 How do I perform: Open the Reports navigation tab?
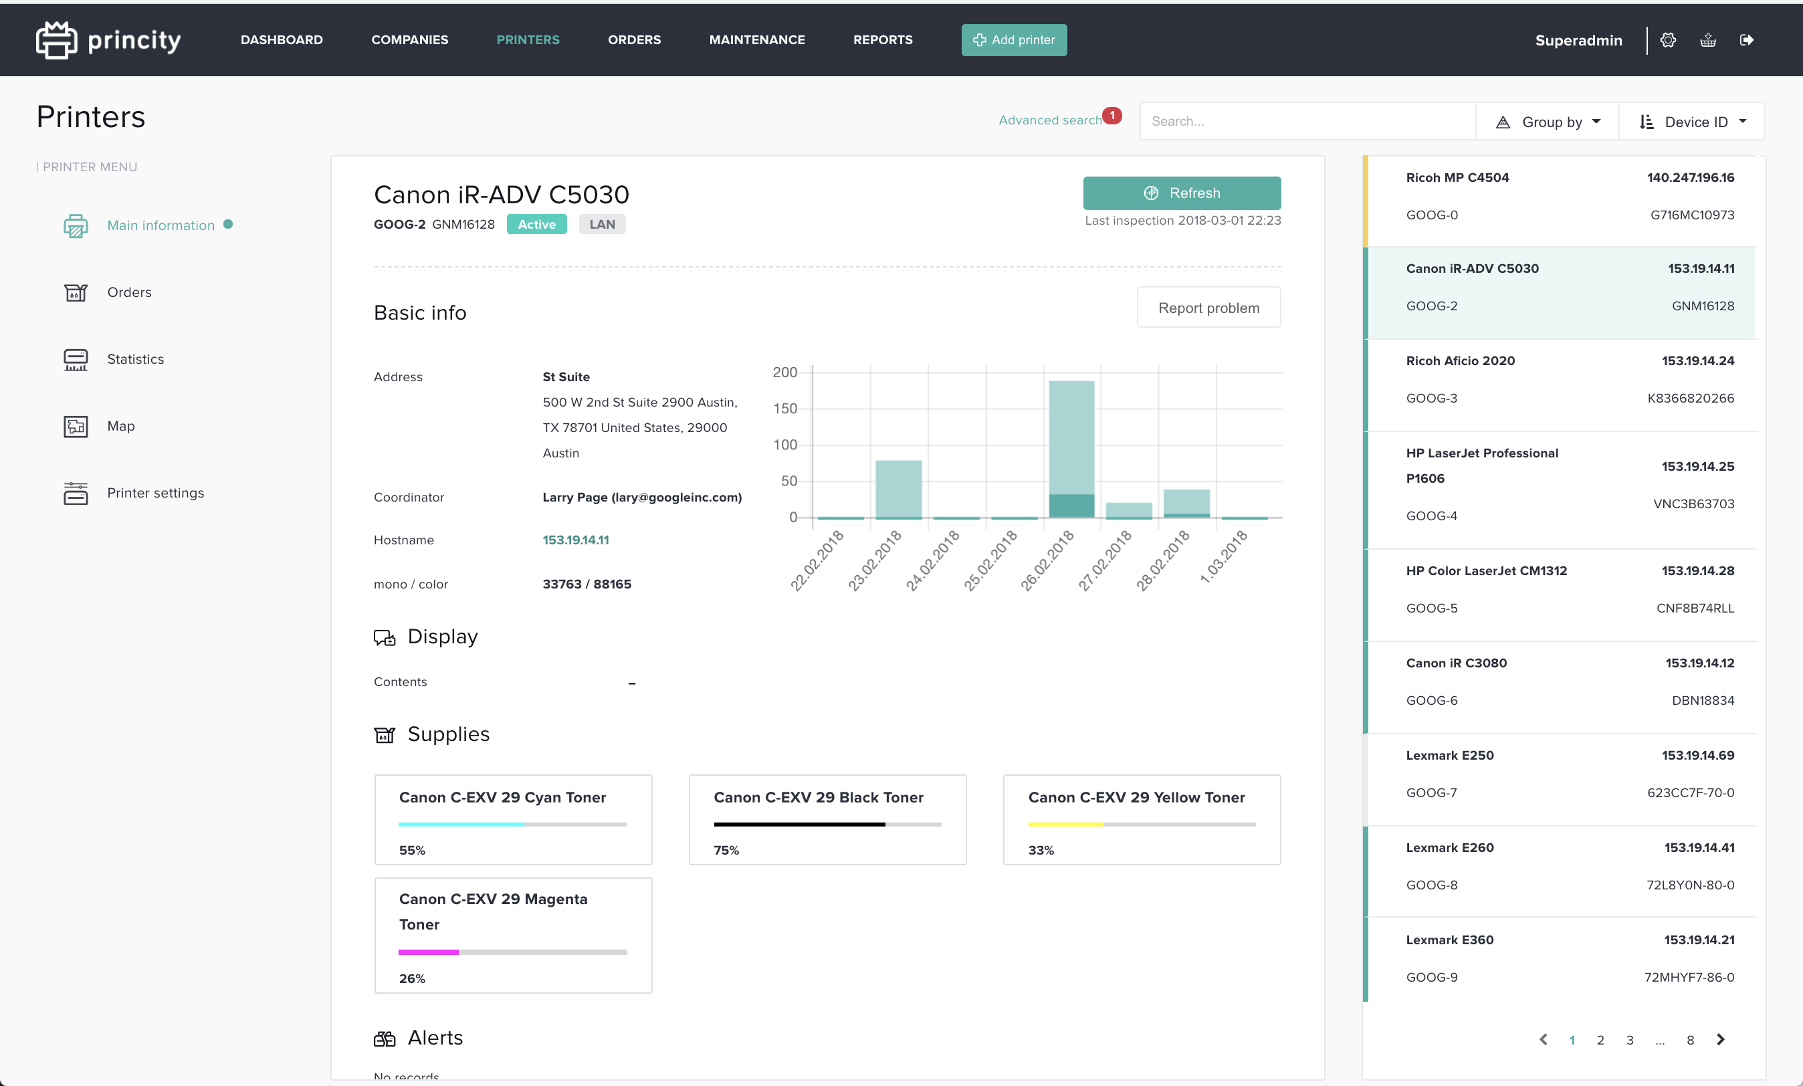(883, 40)
